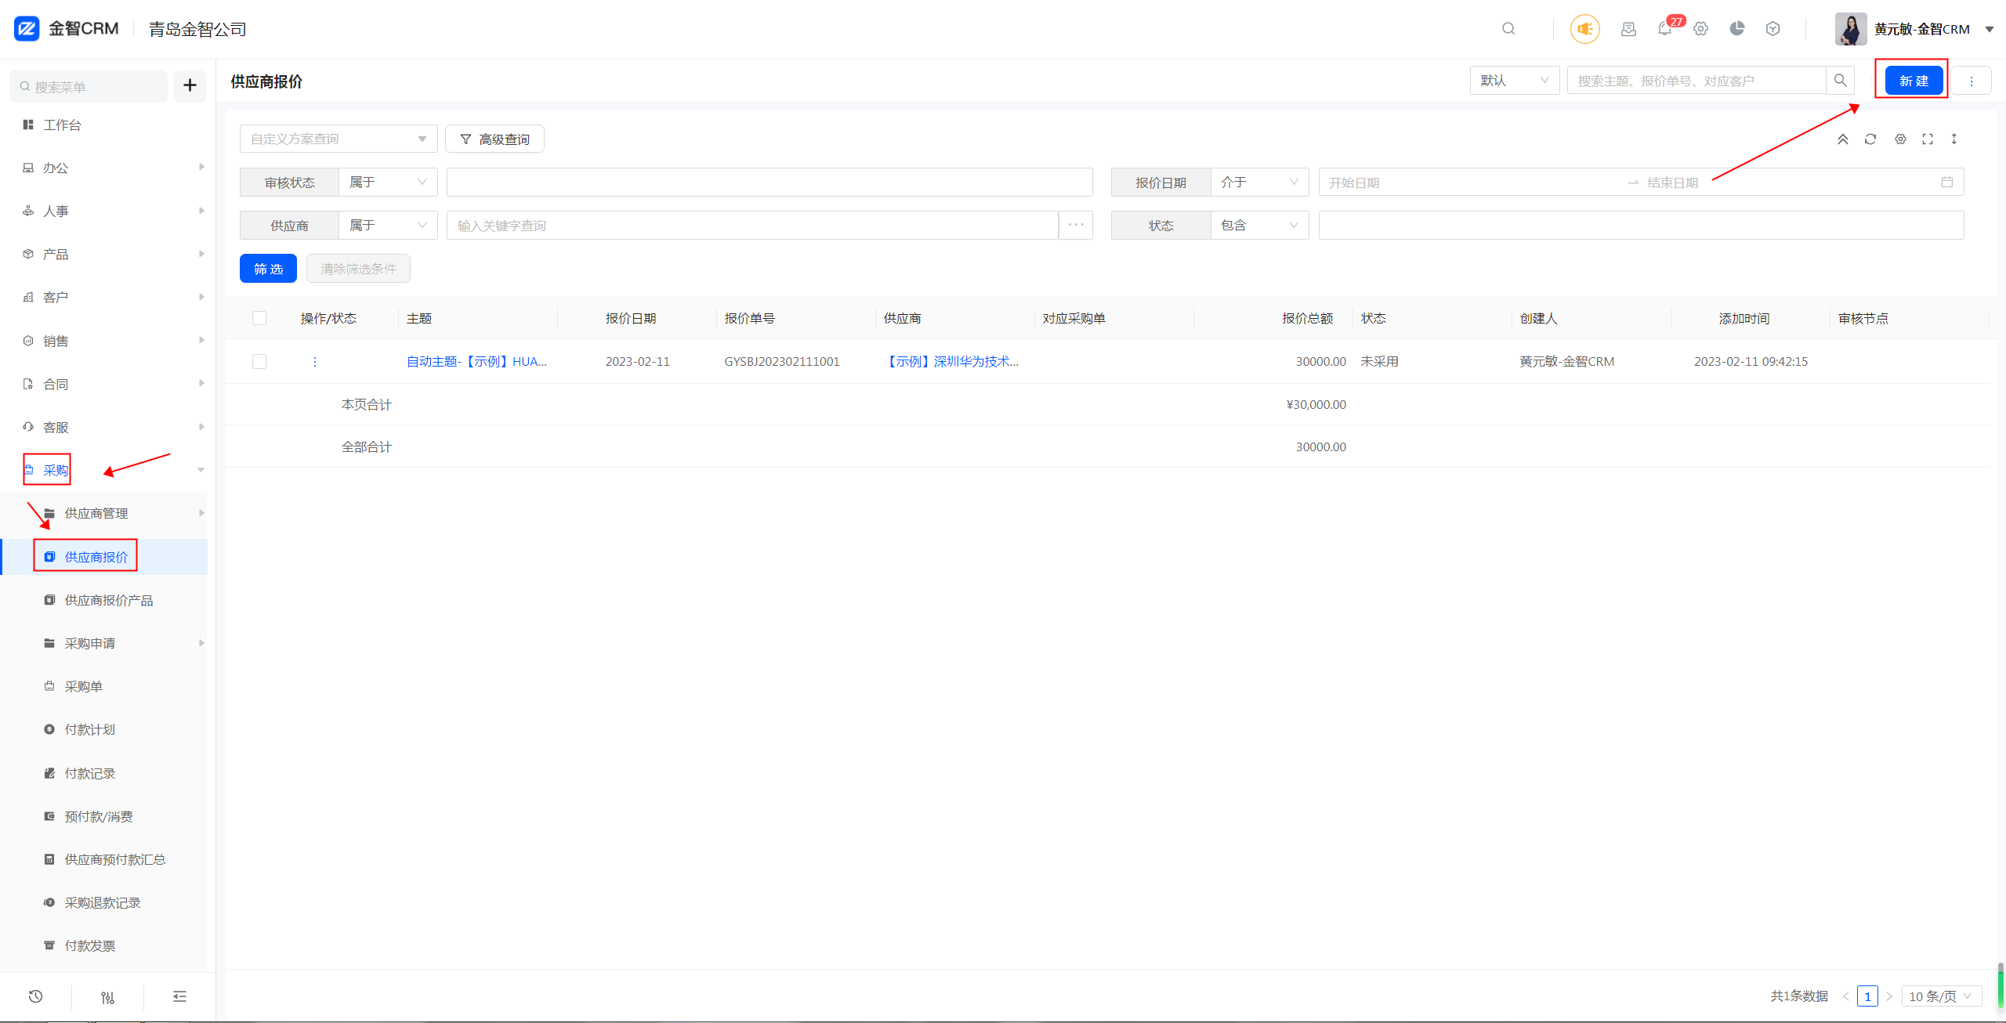Open the 状态 包含 operator dropdown
This screenshot has height=1023, width=2006.
click(1259, 225)
